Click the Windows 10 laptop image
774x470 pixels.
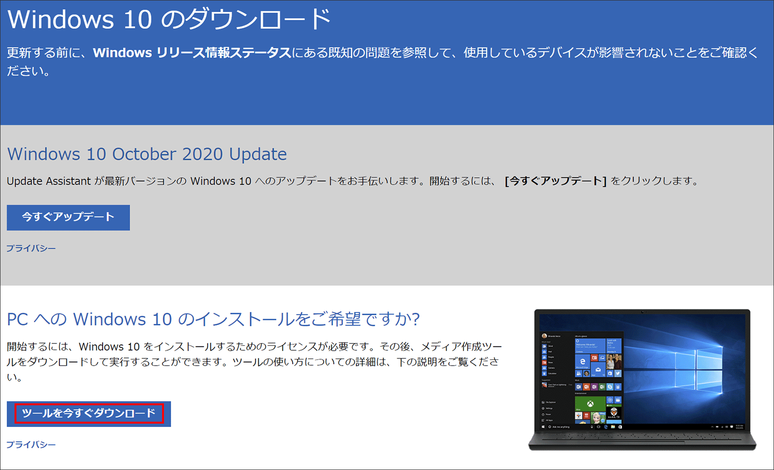[642, 380]
